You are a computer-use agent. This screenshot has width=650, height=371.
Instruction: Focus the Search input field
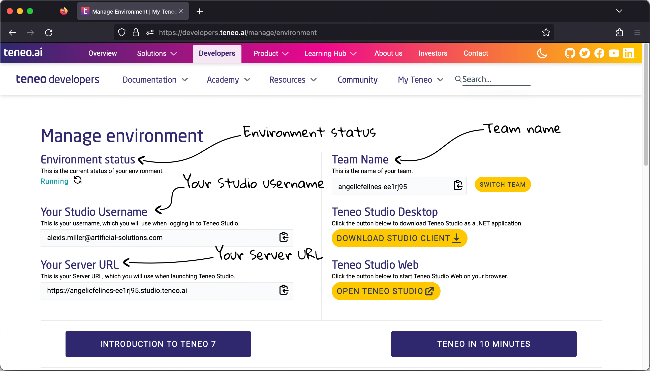tap(496, 80)
